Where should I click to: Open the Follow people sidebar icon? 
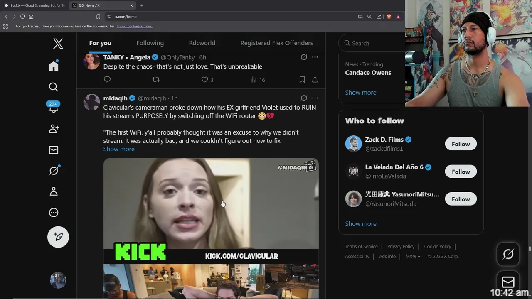point(54,129)
